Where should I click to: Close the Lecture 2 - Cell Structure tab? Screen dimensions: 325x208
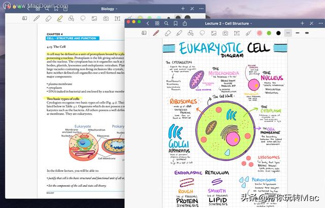pos(311,23)
